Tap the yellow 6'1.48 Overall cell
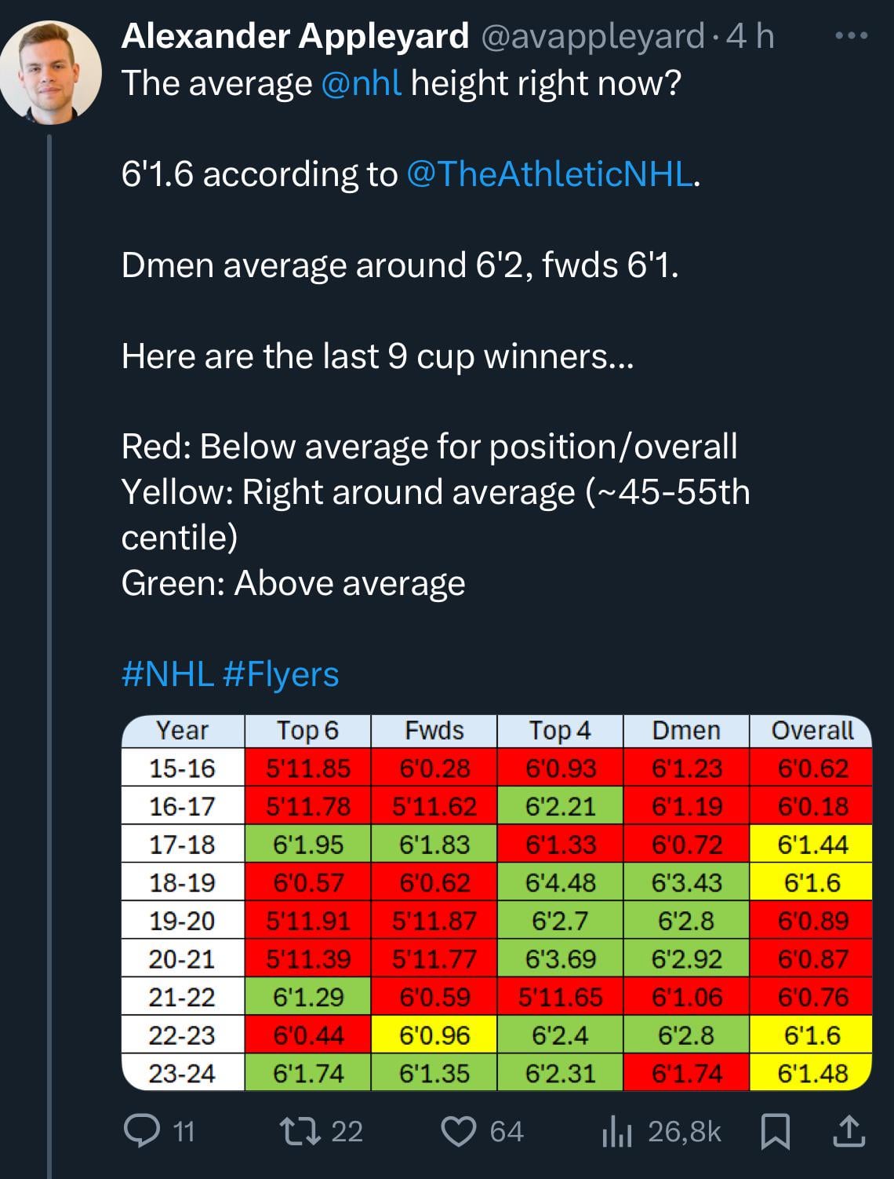894x1179 pixels. click(x=812, y=1073)
